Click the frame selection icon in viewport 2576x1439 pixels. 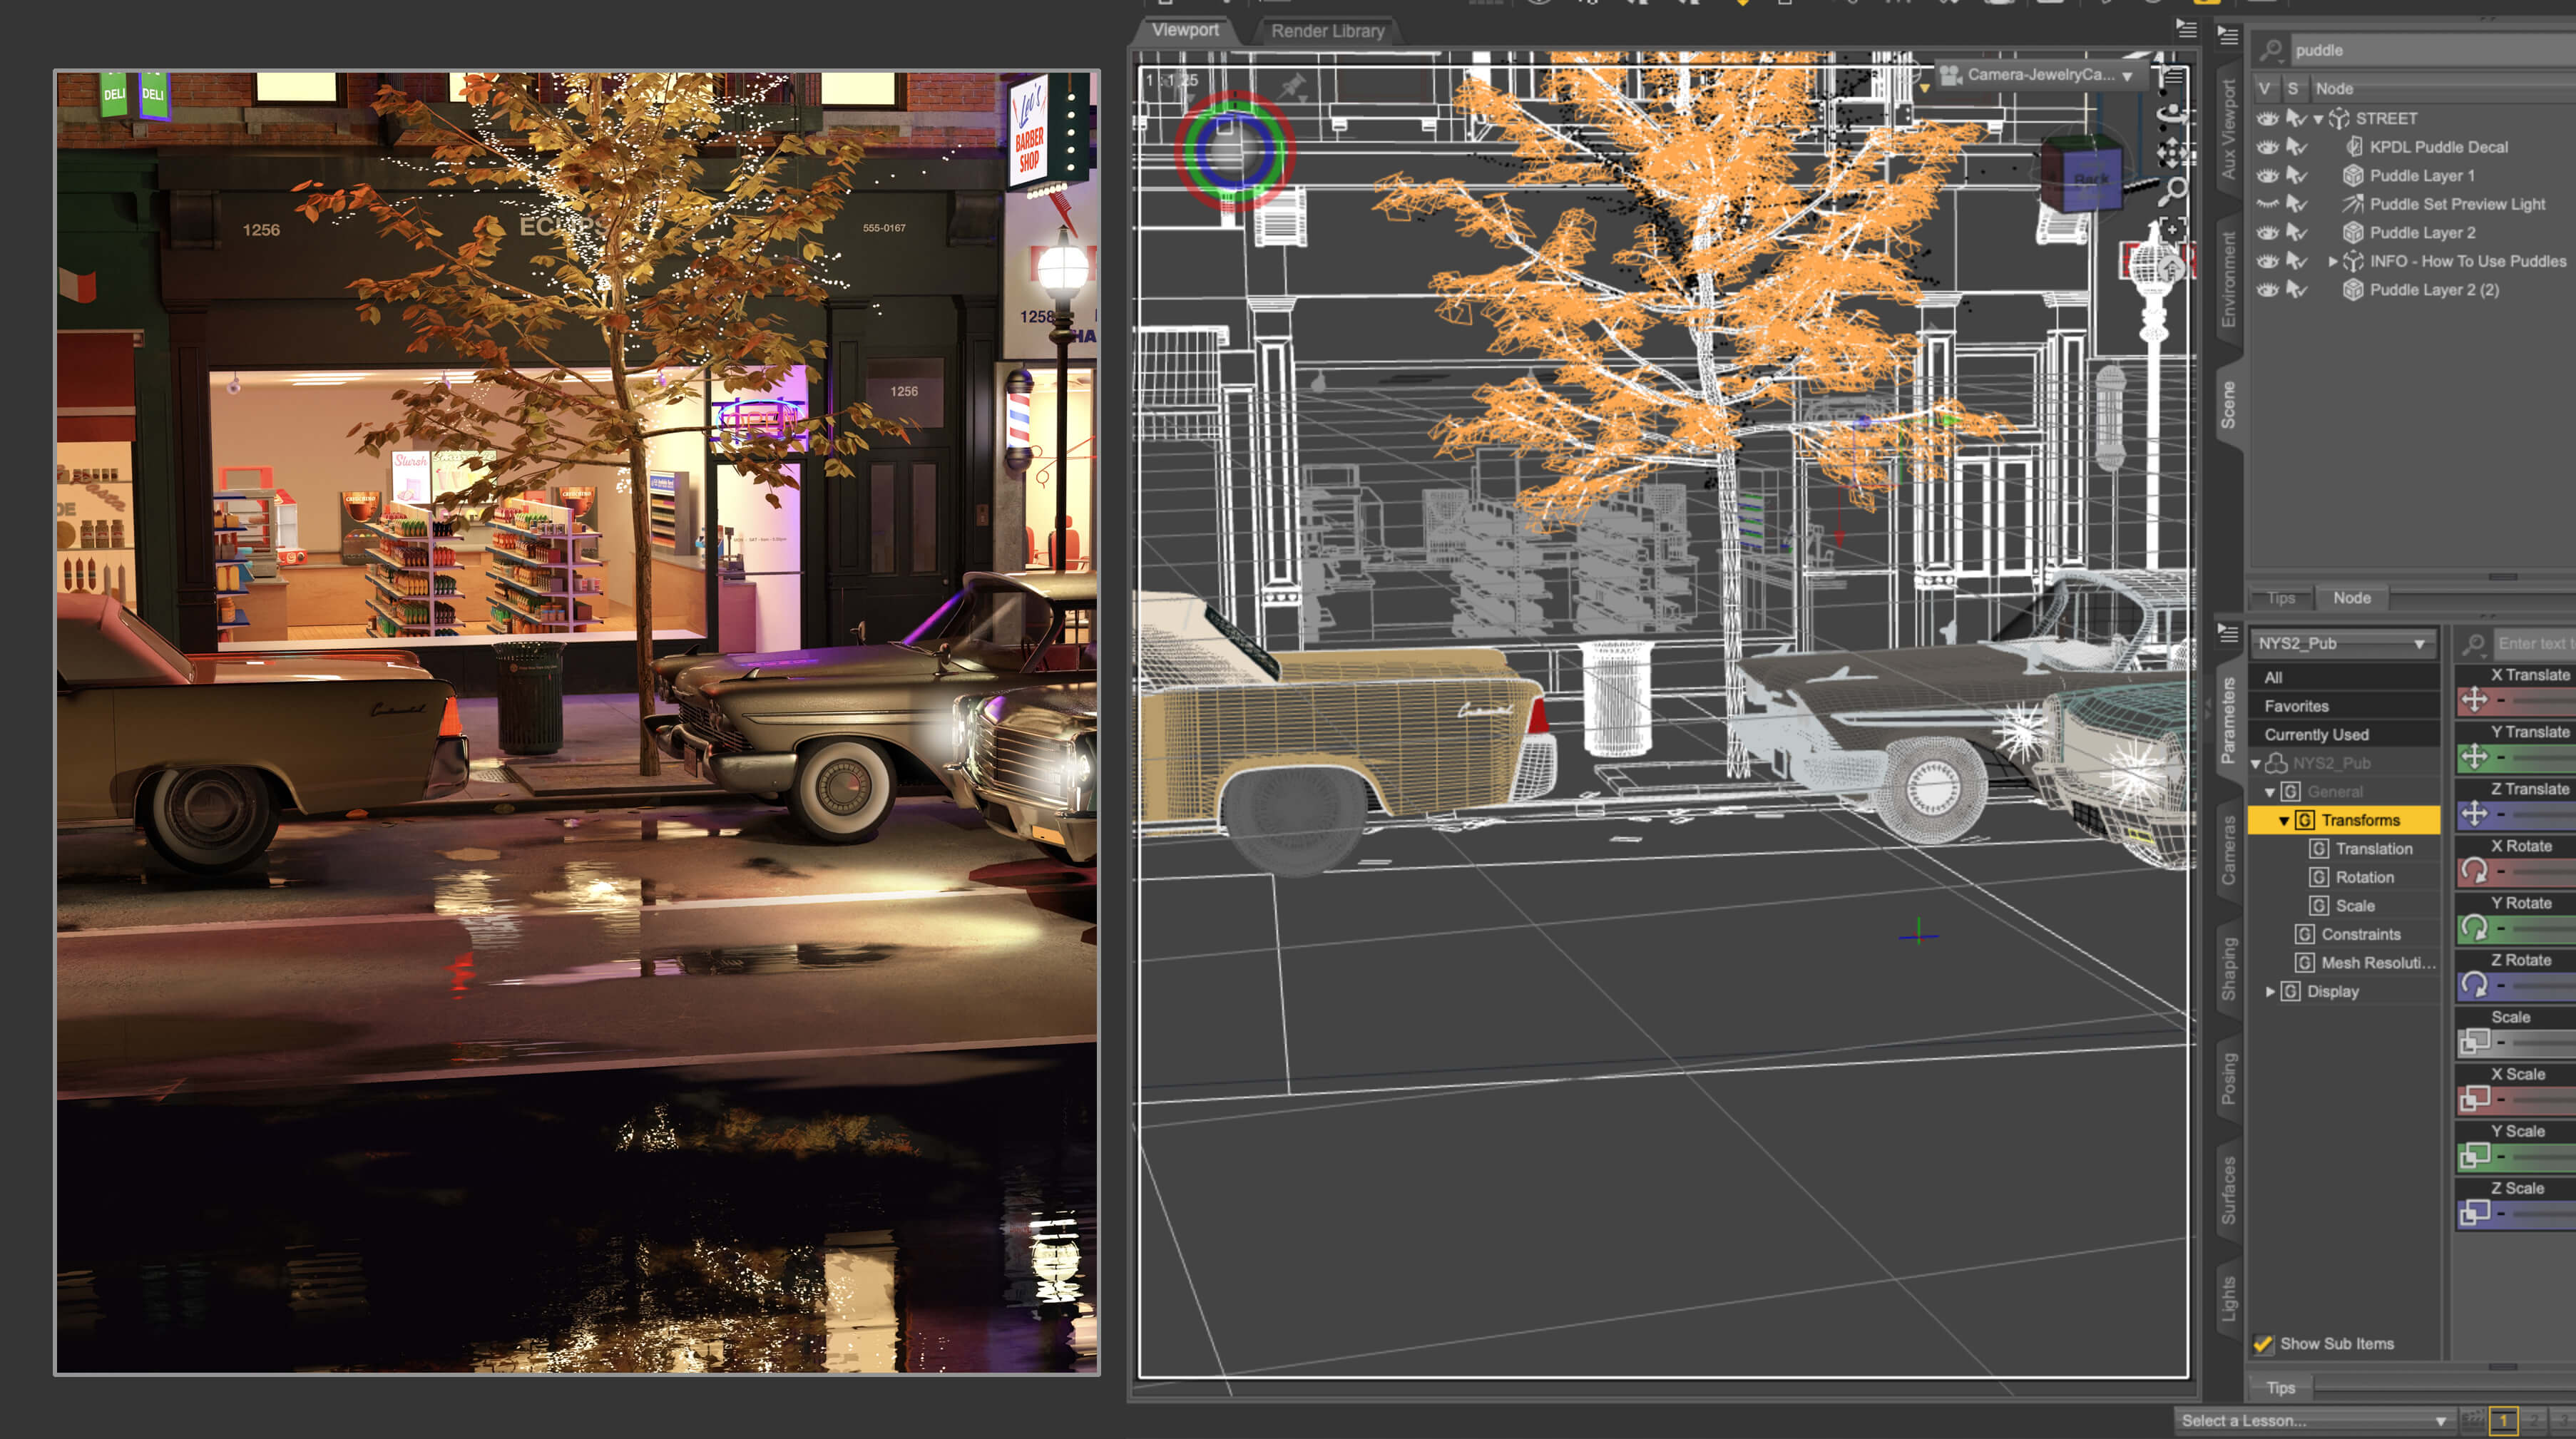tap(2172, 229)
